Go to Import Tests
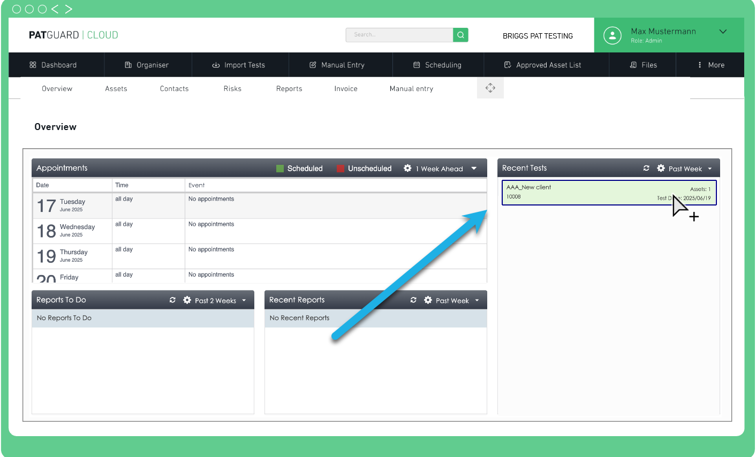The height and width of the screenshot is (457, 756). coord(240,65)
